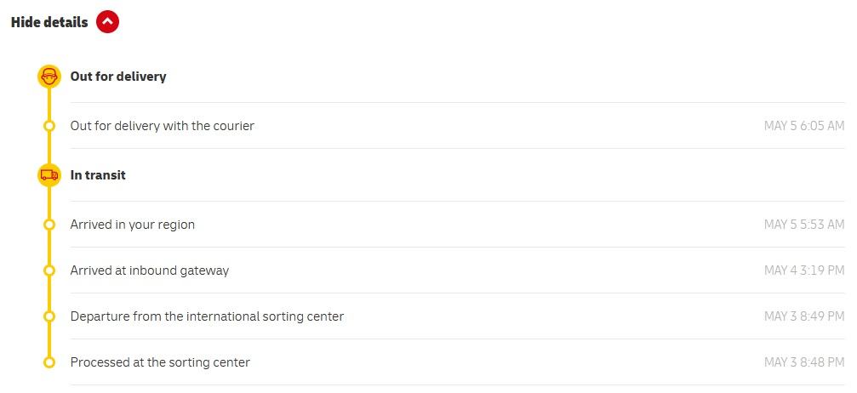The height and width of the screenshot is (393, 857).
Task: Click the MAY 3 8:49 PM timestamp
Action: point(803,316)
